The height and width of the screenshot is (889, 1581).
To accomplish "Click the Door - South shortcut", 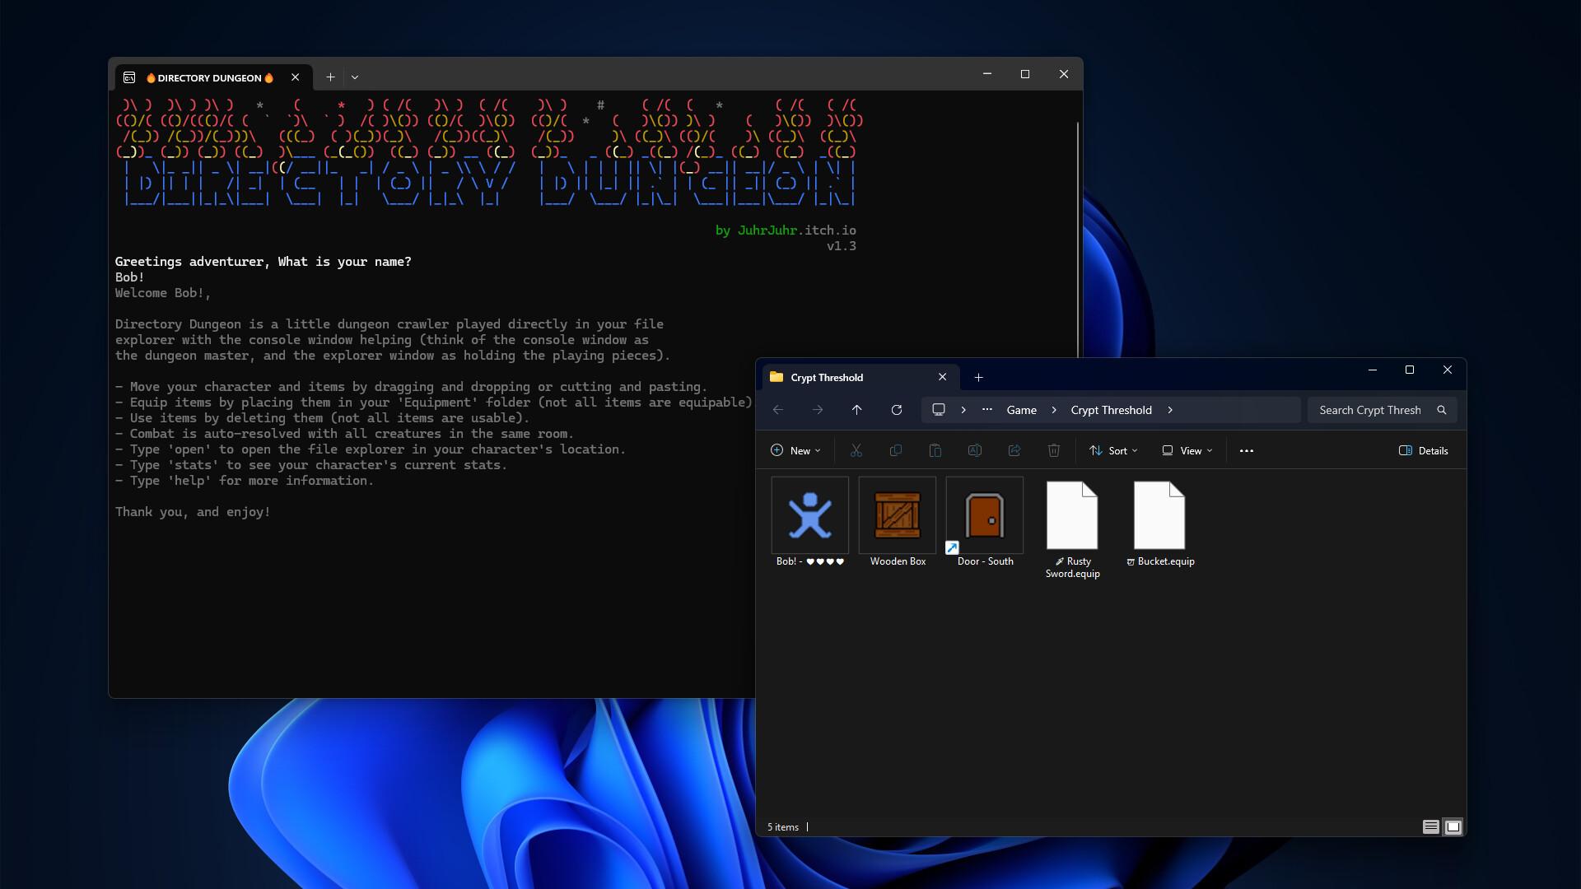I will [x=985, y=514].
